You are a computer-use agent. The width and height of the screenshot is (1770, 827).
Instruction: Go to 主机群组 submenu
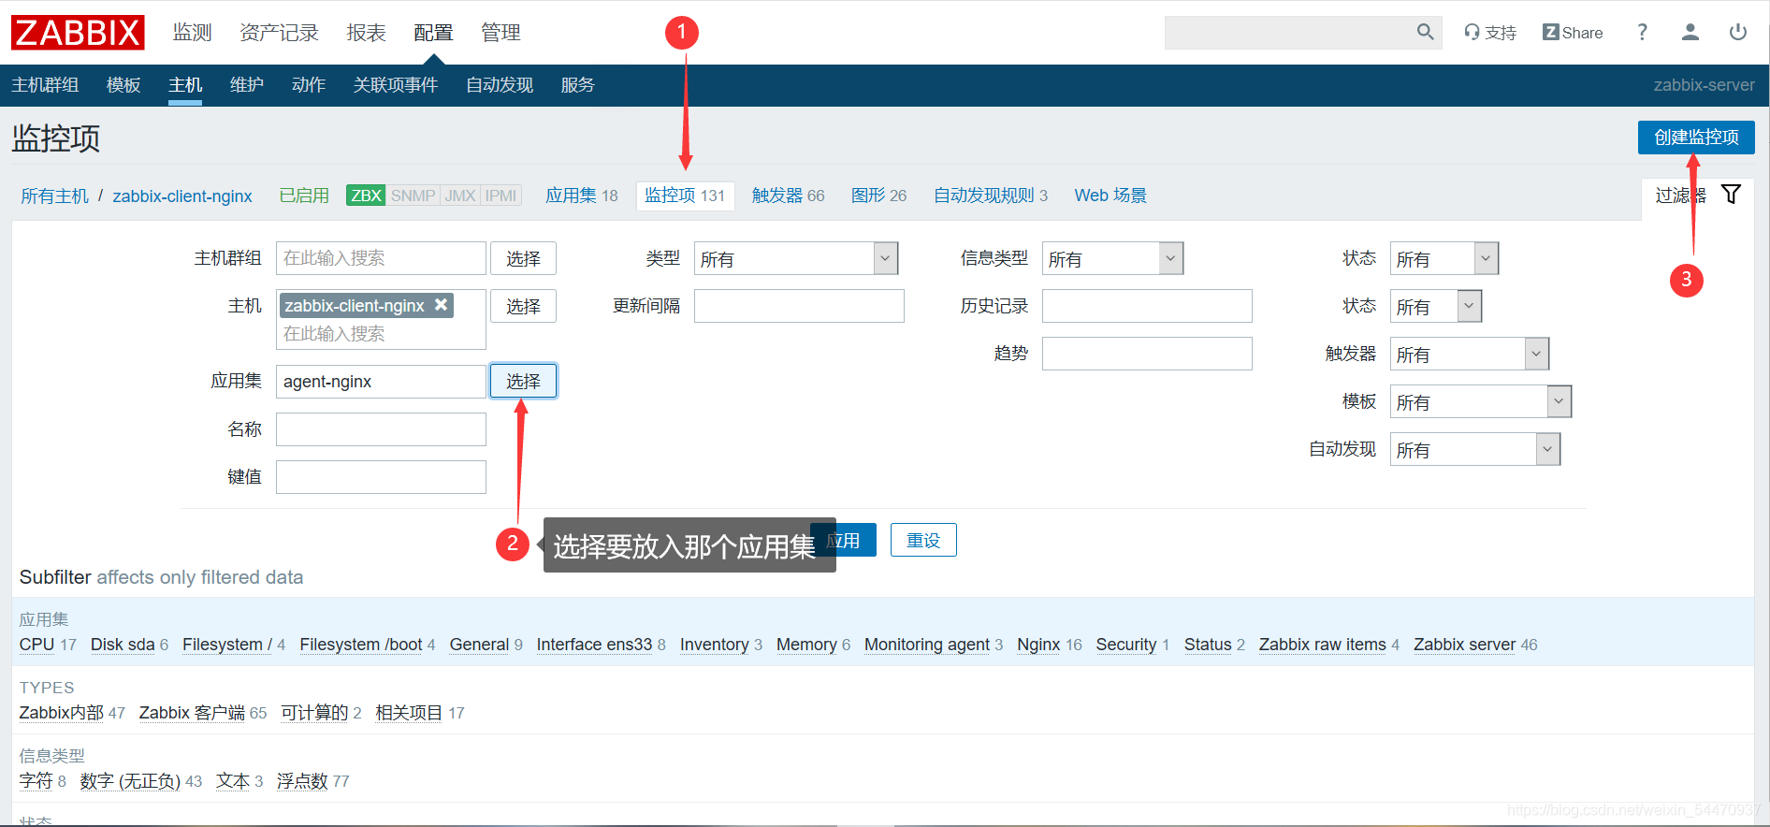(45, 85)
